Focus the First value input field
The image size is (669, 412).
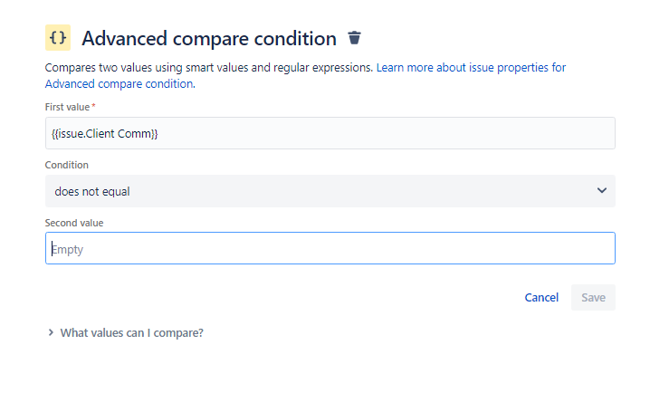(330, 133)
